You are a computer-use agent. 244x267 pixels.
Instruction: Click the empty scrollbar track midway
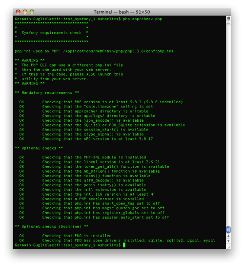(228, 124)
